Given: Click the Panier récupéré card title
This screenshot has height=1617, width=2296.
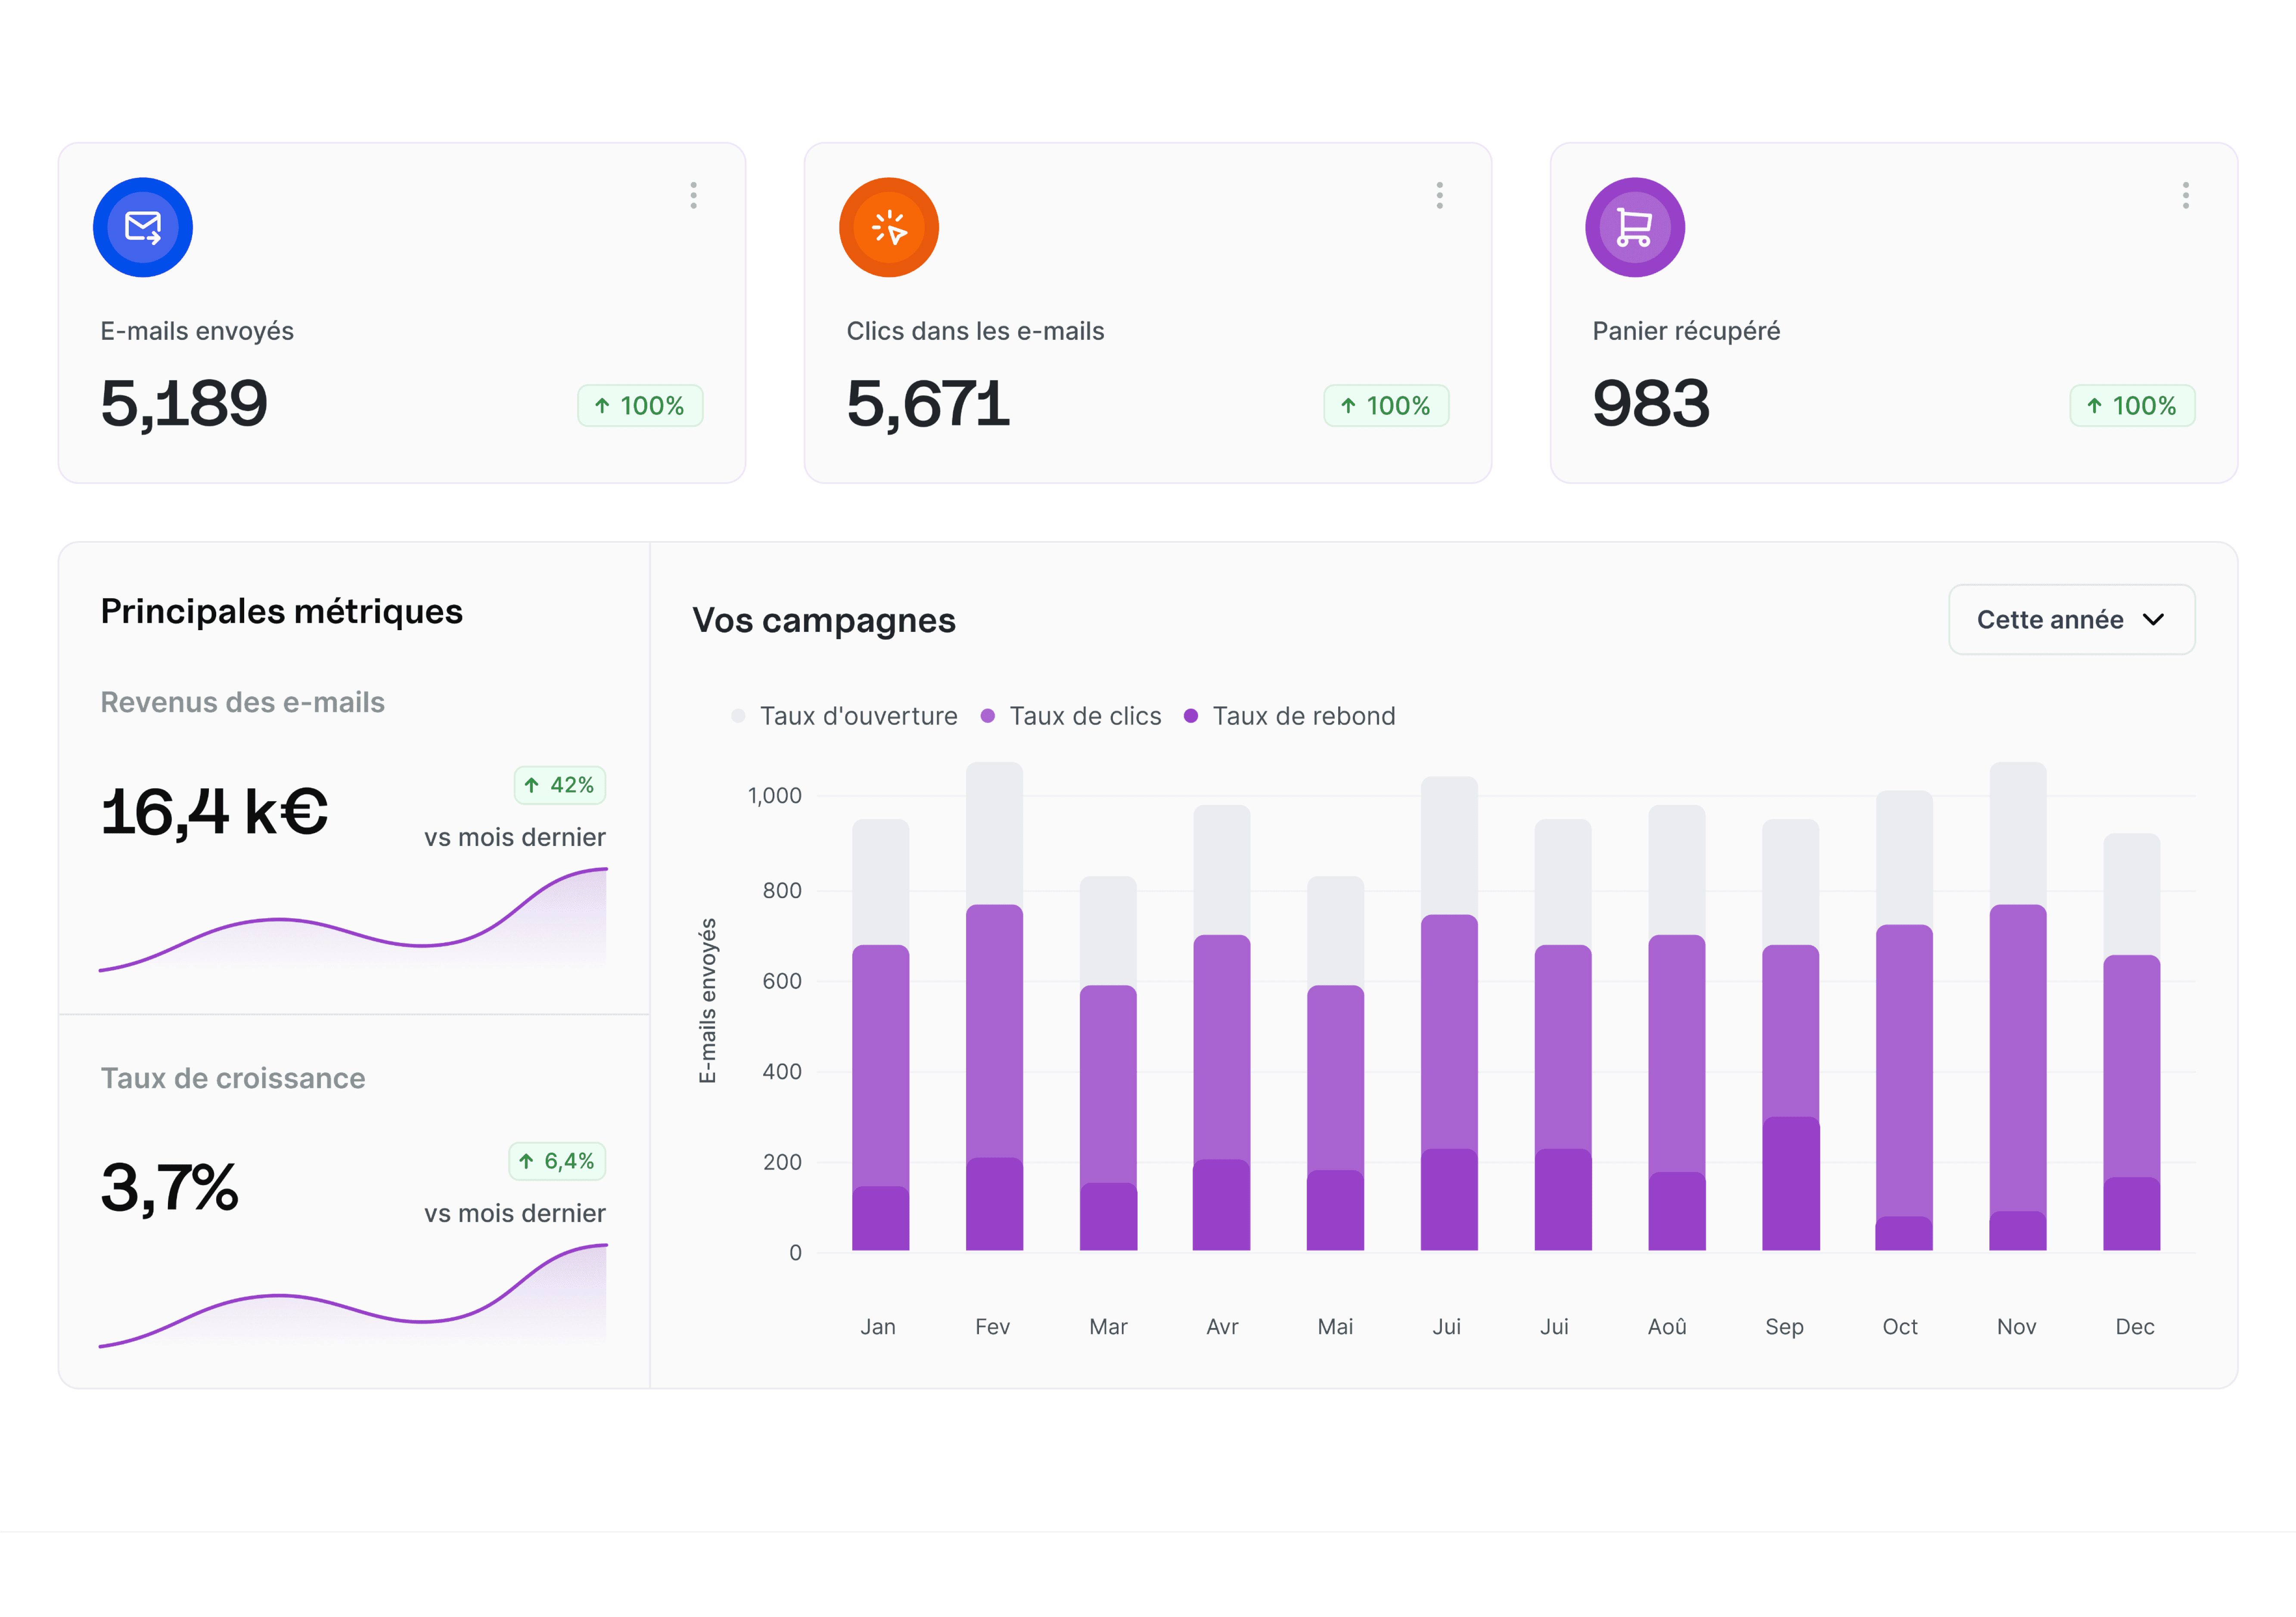Looking at the screenshot, I should pos(1686,331).
